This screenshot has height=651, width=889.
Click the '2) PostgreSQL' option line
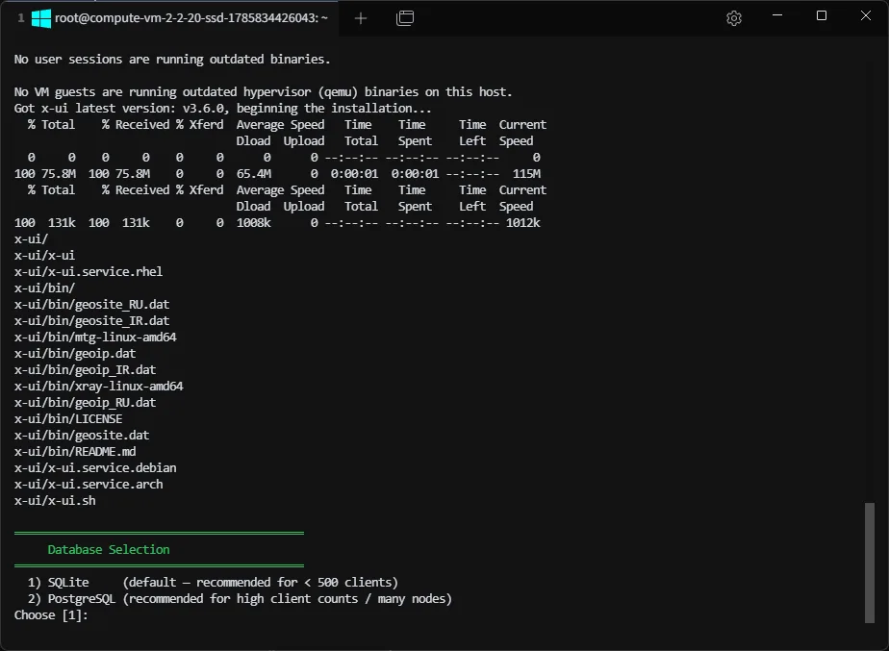click(240, 599)
